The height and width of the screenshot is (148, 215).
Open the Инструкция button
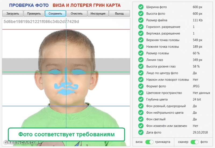click(x=98, y=13)
